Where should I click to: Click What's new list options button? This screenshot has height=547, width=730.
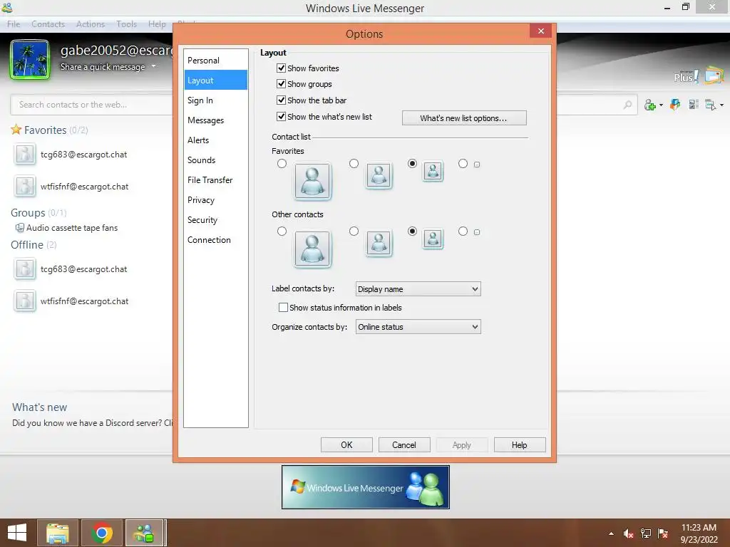coord(464,118)
